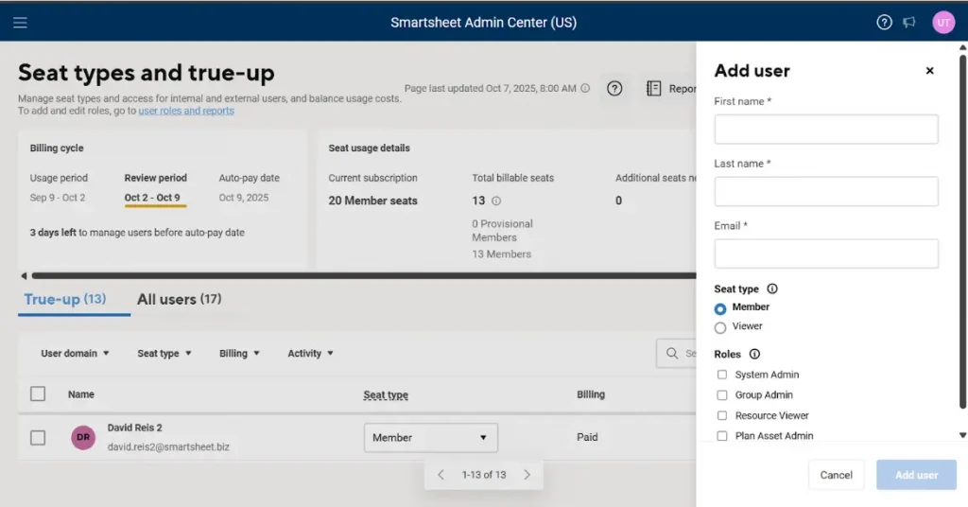The height and width of the screenshot is (507, 968).
Task: Enable the Group Admin role
Action: coord(722,395)
